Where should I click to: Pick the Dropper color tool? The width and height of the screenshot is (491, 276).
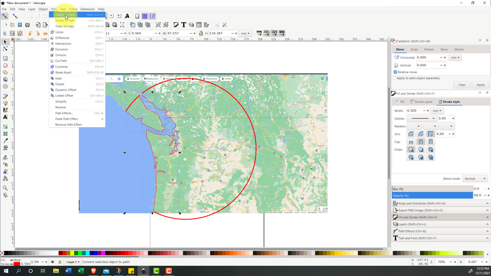pos(5,141)
